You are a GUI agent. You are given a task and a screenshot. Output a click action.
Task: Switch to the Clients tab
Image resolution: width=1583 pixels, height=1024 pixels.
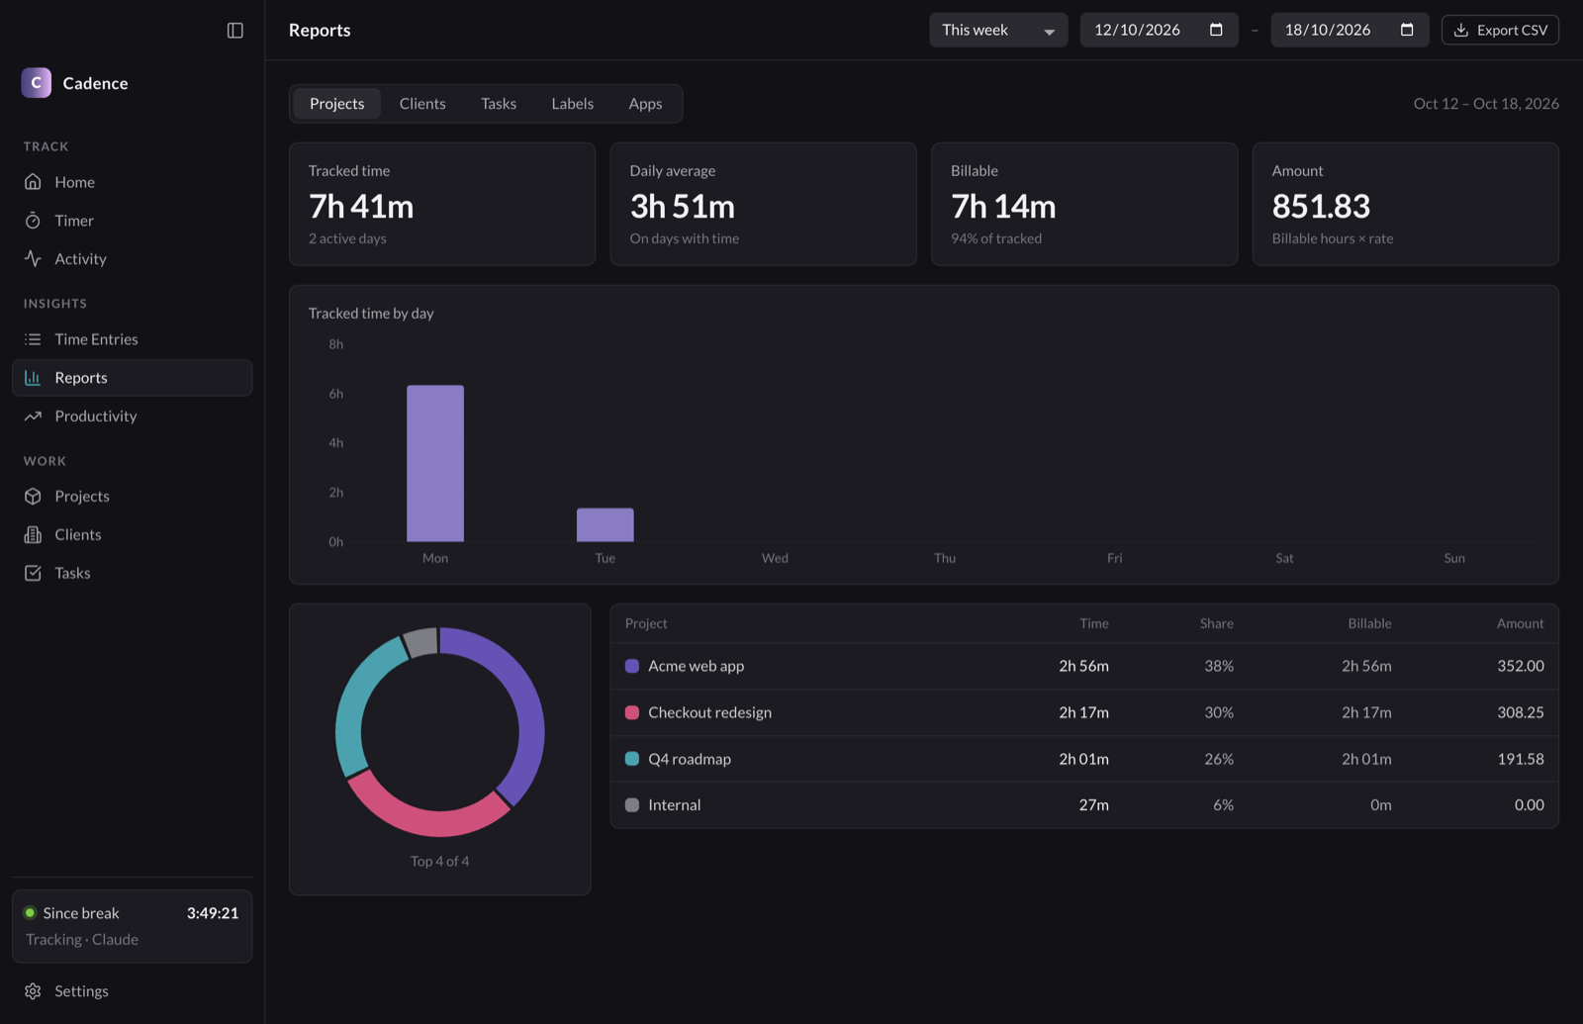coord(422,104)
